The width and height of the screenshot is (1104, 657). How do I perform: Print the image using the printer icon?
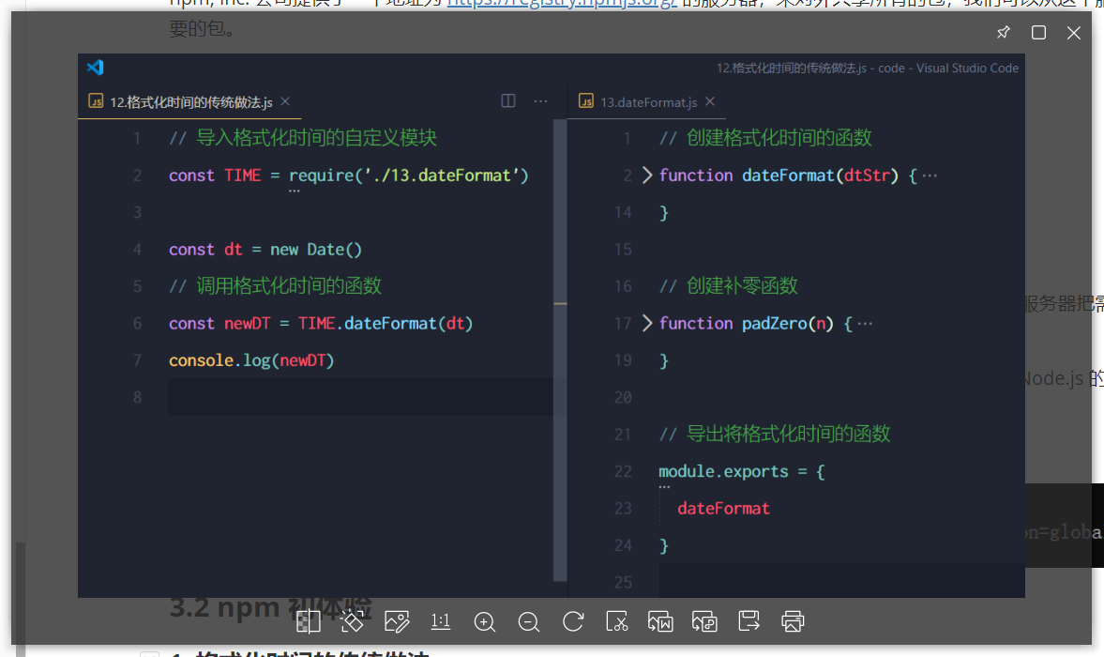793,621
